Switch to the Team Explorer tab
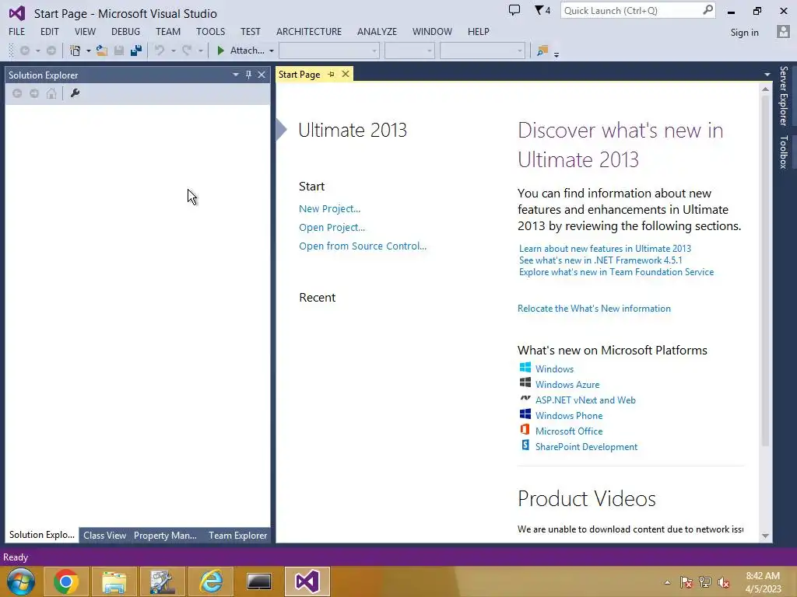The width and height of the screenshot is (797, 597). click(238, 535)
